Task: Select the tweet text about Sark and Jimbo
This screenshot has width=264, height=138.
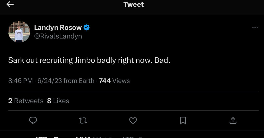Action: click(89, 60)
